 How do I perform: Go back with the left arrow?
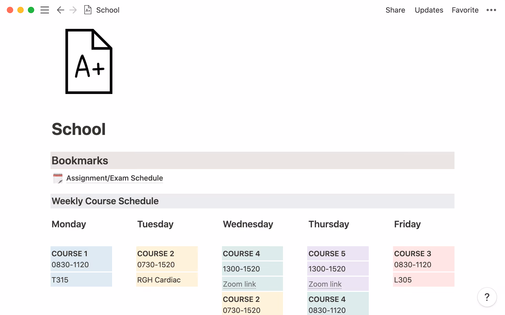tap(60, 10)
